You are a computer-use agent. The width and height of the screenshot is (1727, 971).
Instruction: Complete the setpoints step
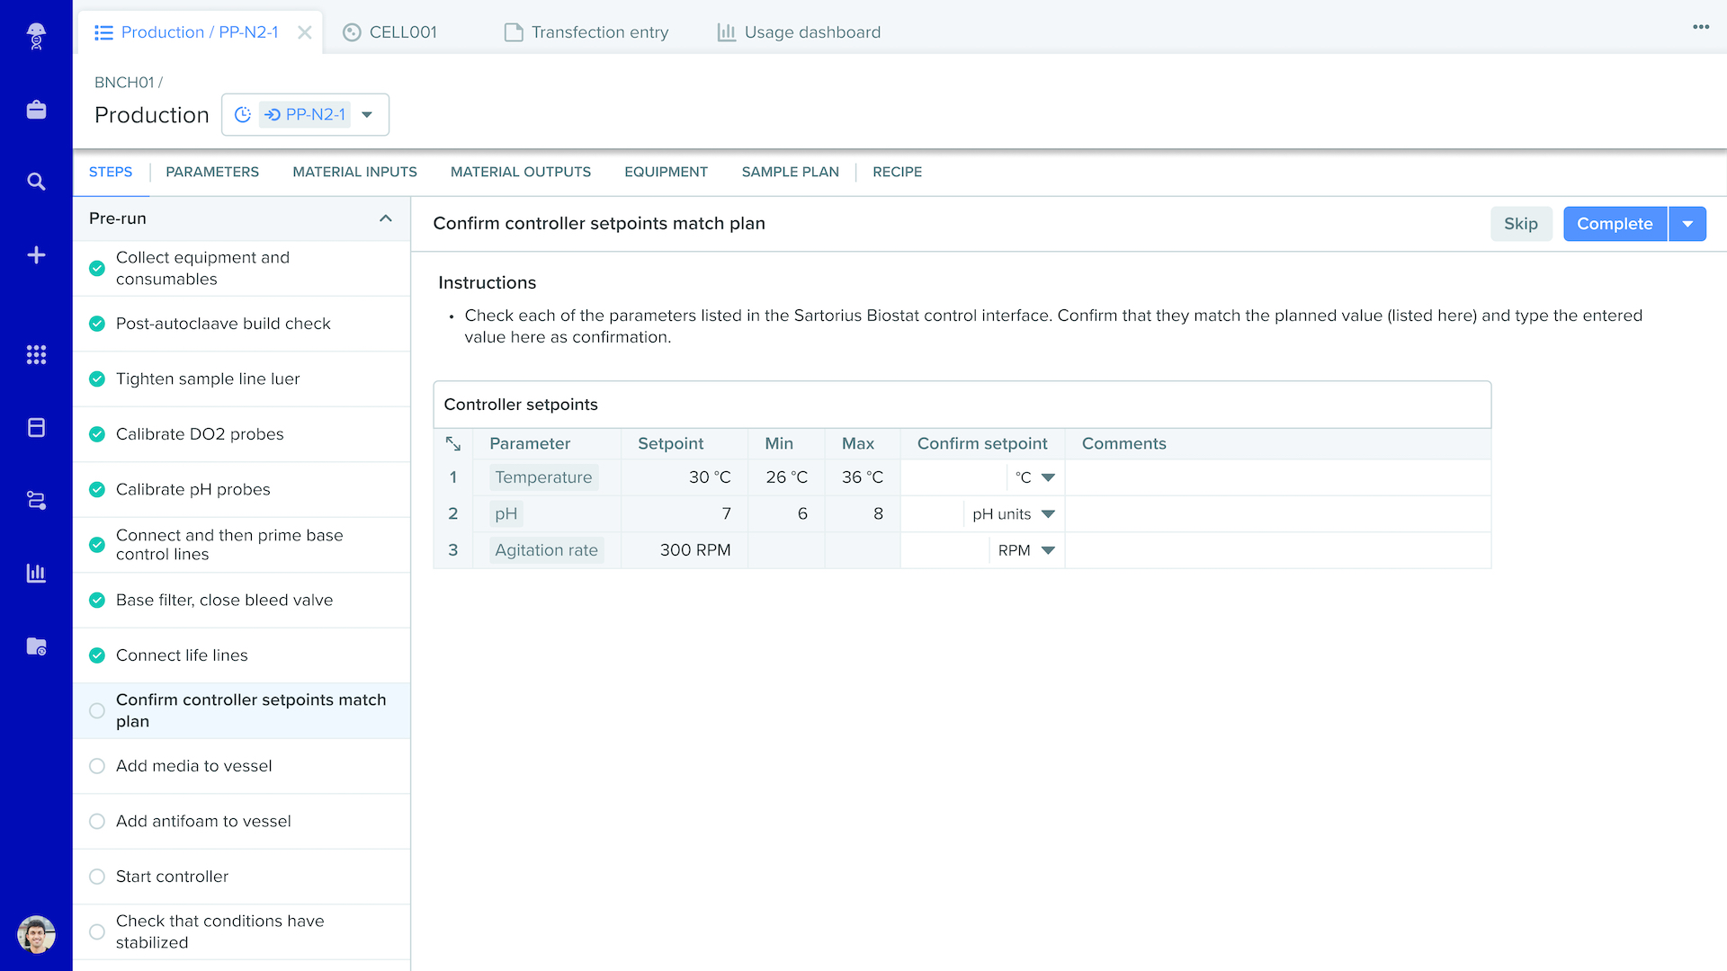point(1615,224)
